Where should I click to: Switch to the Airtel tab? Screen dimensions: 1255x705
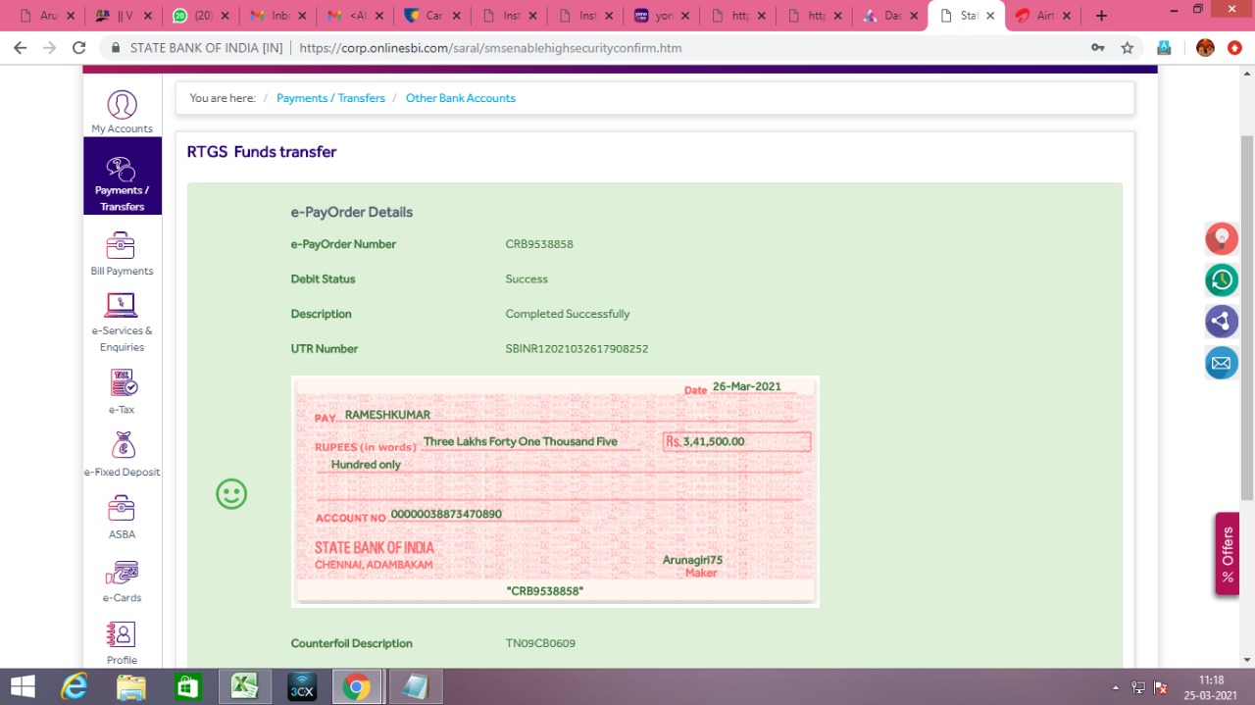pos(1044,16)
